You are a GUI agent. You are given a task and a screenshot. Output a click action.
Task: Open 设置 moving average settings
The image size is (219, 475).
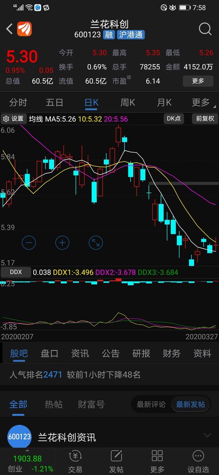click(14, 118)
